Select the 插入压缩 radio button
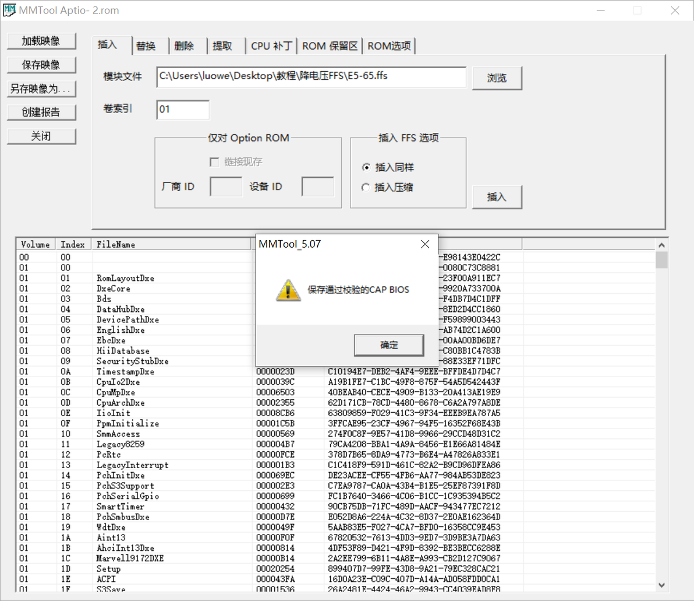Screen dimensions: 694x601 [366, 188]
